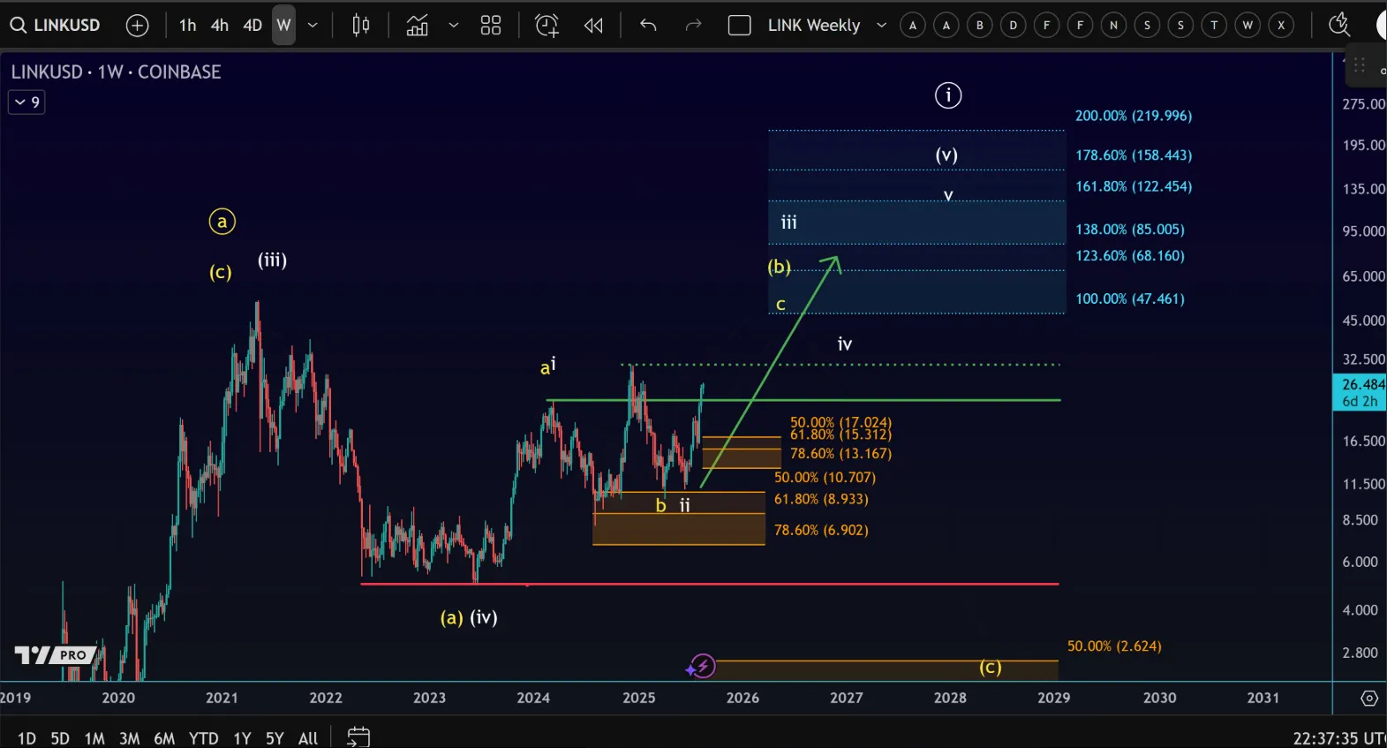1387x748 pixels.
Task: Expand the timeframe interval dropdown arrow
Action: 313,26
